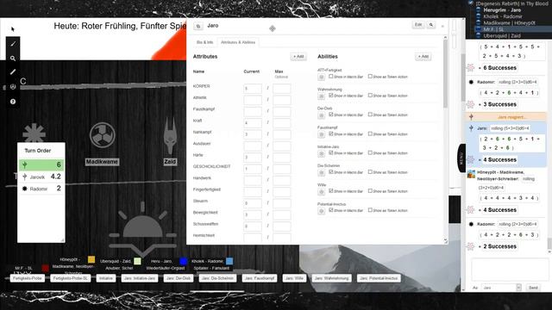Click the Die-Scheinin ability edit icon

321,172
